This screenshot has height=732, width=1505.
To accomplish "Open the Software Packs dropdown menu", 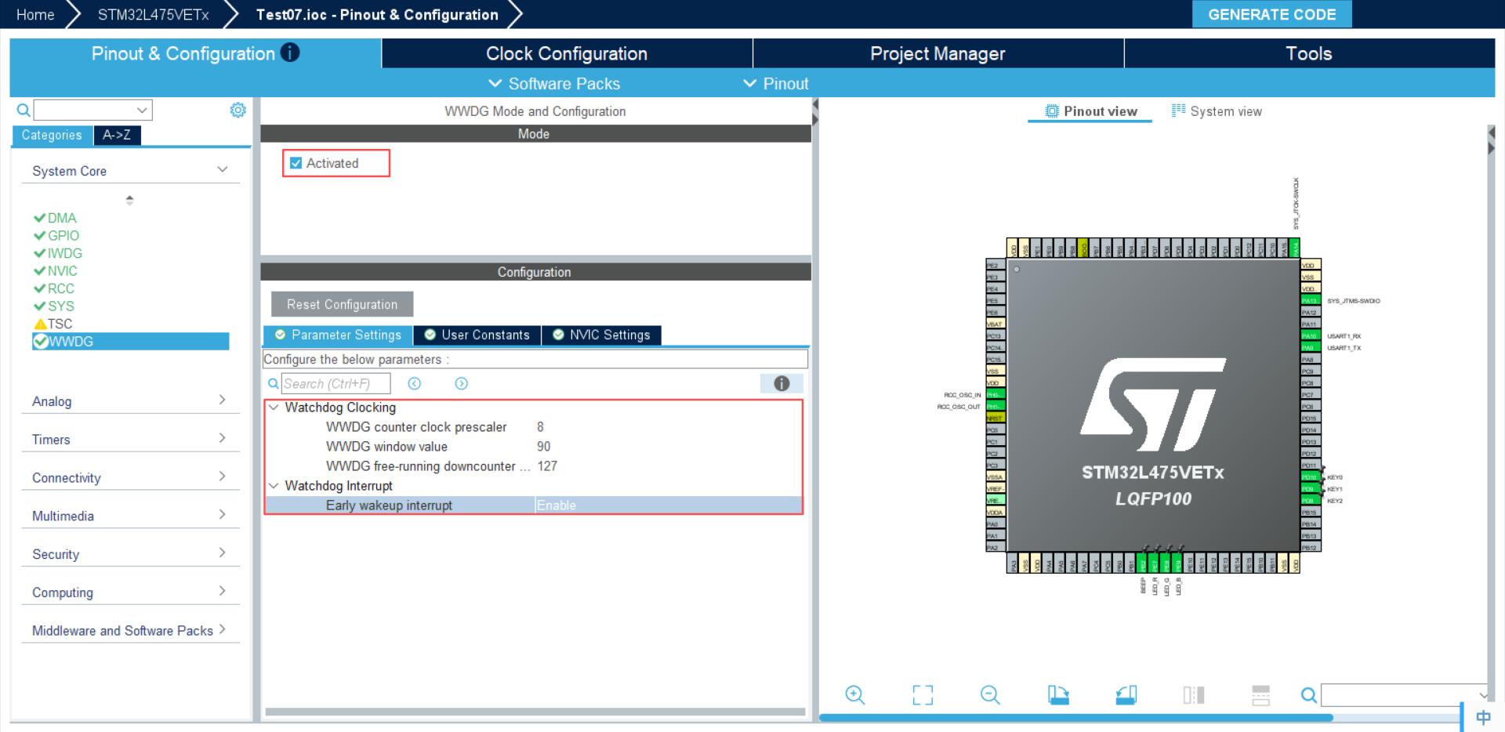I will (553, 83).
